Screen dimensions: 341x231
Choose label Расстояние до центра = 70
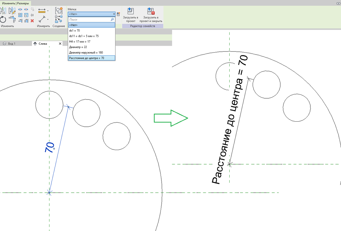pos(92,58)
